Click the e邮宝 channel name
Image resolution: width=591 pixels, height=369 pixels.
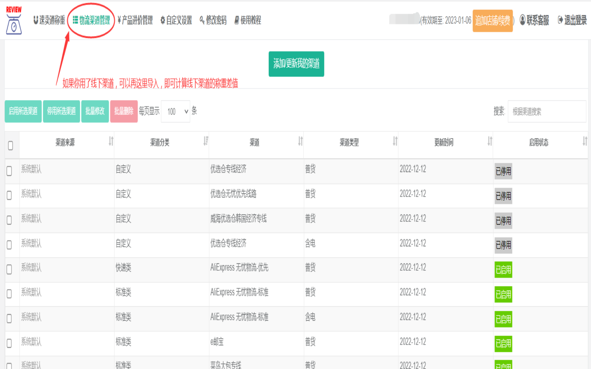[217, 342]
